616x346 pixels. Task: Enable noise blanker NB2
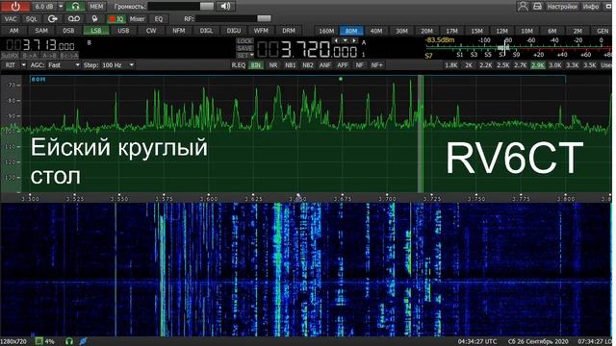[308, 65]
